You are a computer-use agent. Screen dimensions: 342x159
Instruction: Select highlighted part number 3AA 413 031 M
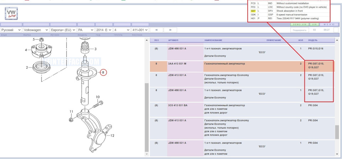pos(177,64)
